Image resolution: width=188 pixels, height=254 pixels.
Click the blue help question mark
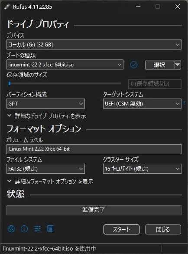[x=184, y=102]
